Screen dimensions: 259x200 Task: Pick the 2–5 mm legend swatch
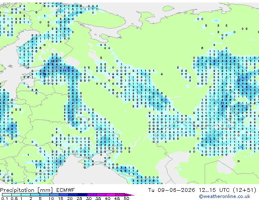(x=35, y=195)
